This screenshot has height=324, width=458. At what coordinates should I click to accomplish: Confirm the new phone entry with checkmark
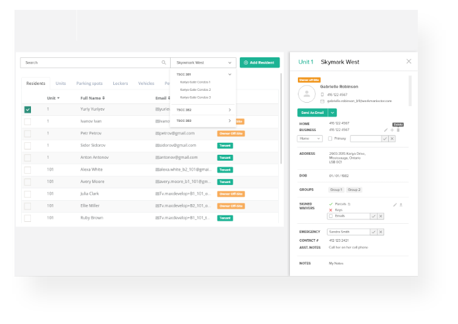[385, 139]
